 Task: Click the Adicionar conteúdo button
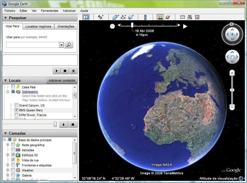click(62, 80)
